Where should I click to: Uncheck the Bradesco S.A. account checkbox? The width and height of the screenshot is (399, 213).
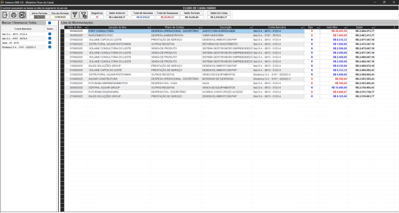[x=49, y=47]
